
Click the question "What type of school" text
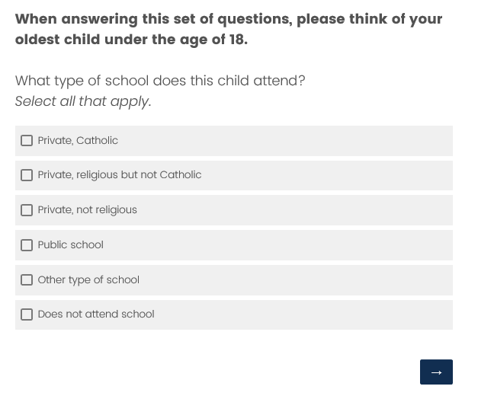[160, 81]
